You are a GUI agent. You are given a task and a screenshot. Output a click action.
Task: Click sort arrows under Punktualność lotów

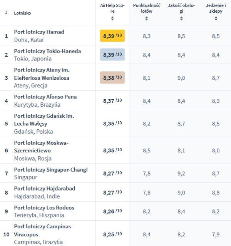(146, 18)
